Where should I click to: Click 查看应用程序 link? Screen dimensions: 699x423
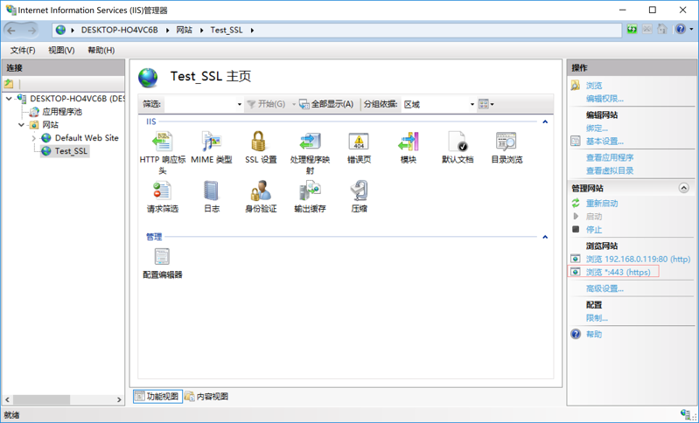(x=610, y=157)
